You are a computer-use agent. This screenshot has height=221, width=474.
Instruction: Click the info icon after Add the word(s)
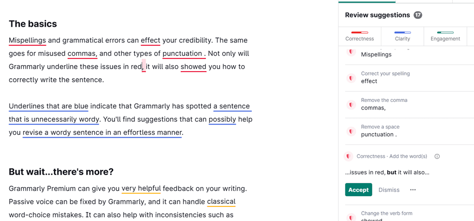pos(437,156)
